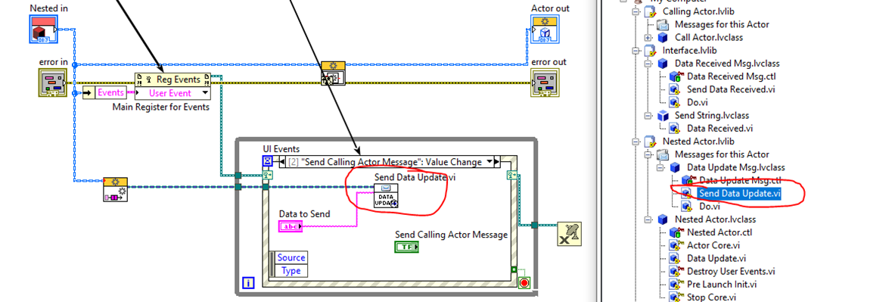Click the Nested Actor.lvclass cube icon
This screenshot has height=302, width=892.
pyautogui.click(x=662, y=219)
